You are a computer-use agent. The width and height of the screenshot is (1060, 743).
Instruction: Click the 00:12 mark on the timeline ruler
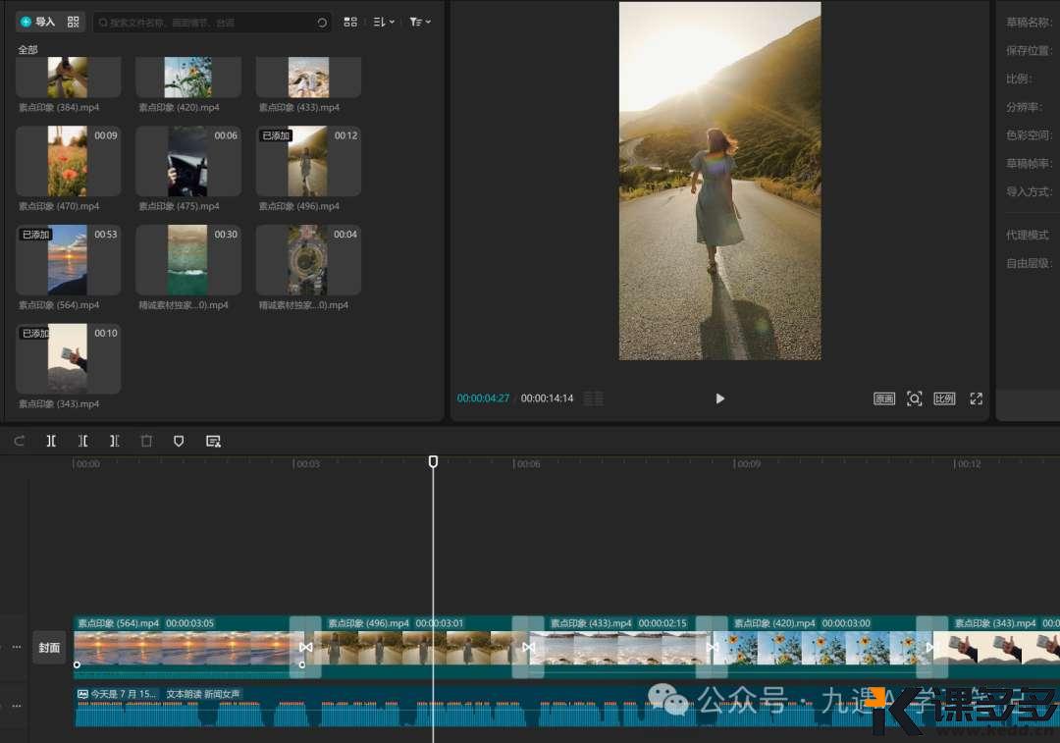pos(968,464)
